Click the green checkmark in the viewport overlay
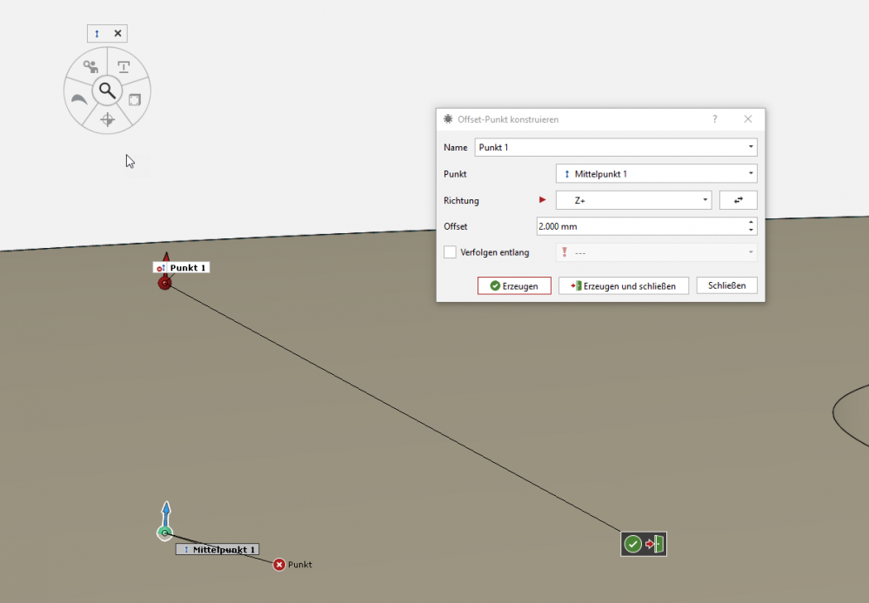This screenshot has width=869, height=603. pos(633,544)
